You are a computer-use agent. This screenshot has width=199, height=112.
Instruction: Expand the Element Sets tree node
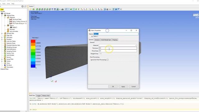click(2, 33)
